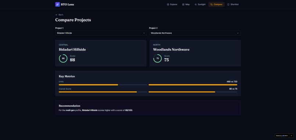Image resolution: width=296 pixels, height=140 pixels.
Task: Click the Units metric label
Action: point(61,82)
